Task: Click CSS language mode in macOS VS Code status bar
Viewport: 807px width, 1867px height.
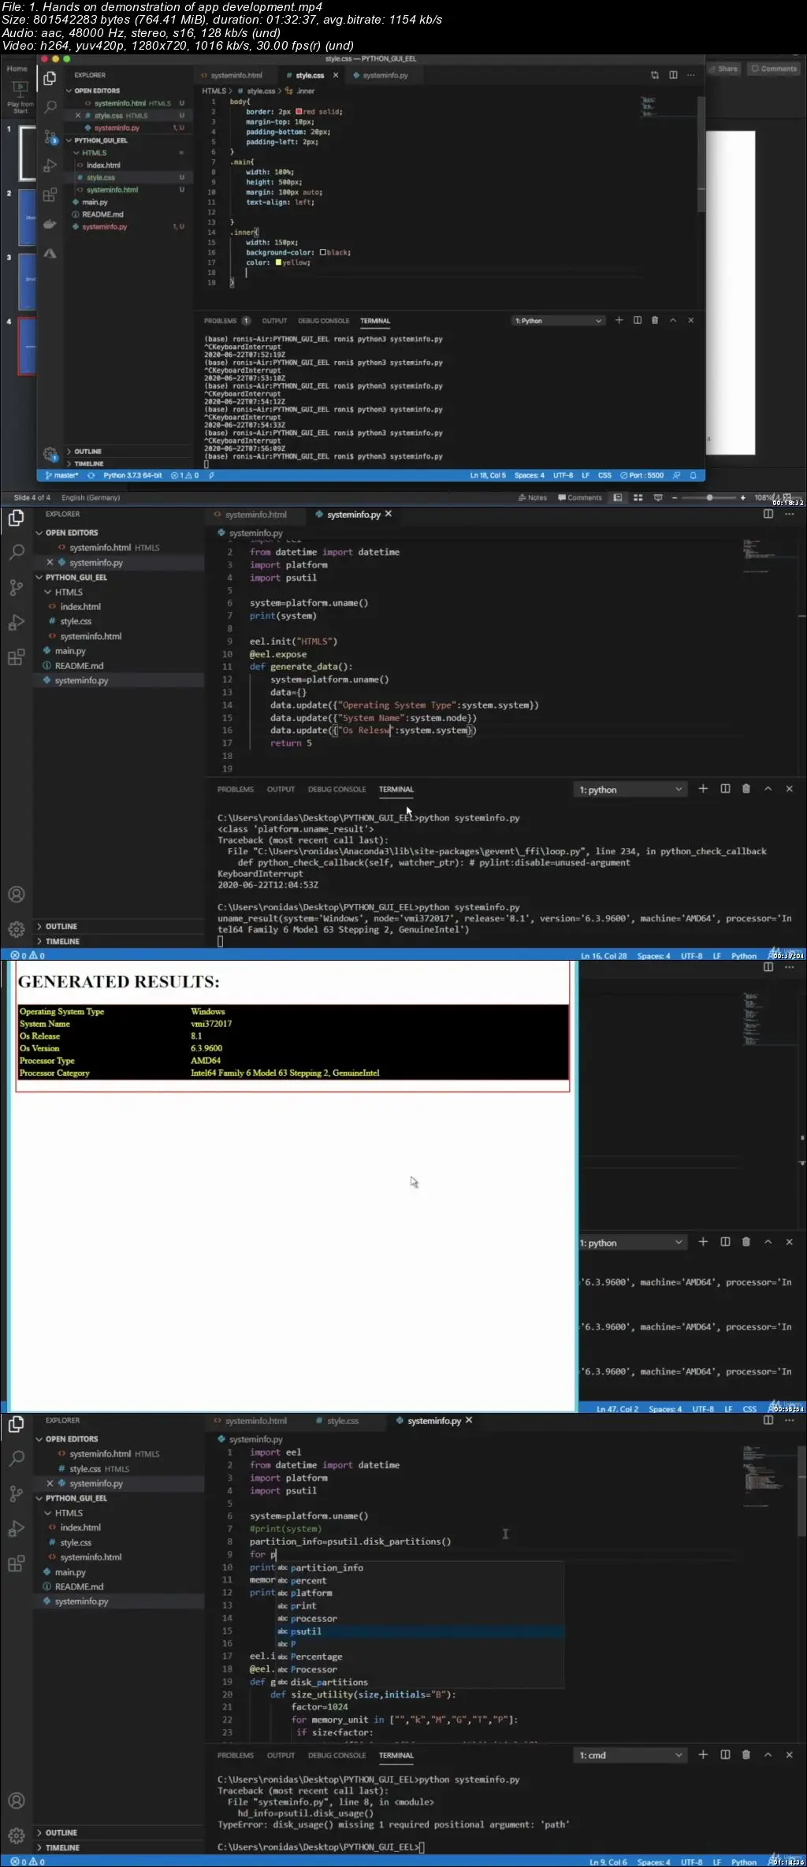Action: click(604, 475)
